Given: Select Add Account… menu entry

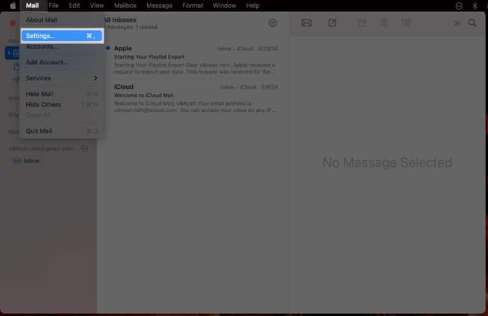Looking at the screenshot, I should click(62, 62).
